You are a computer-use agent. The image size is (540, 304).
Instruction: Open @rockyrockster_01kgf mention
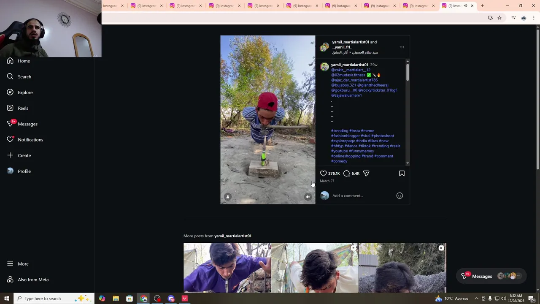(378, 90)
